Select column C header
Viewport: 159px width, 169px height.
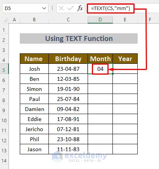pos(68,20)
